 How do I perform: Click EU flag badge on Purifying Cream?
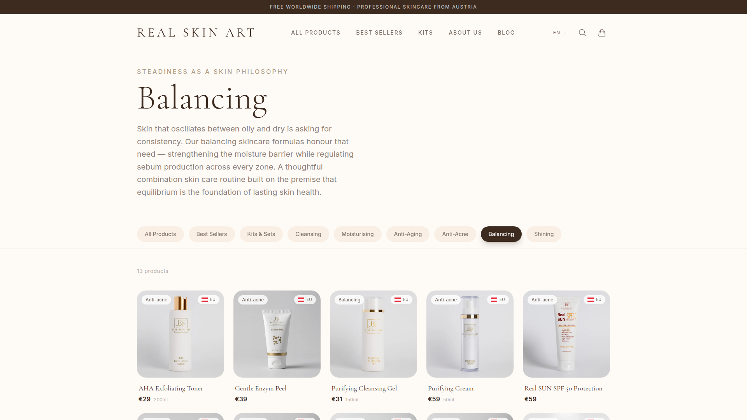pos(498,299)
